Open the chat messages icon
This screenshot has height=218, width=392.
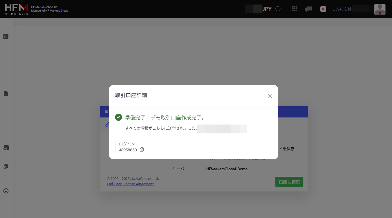[x=308, y=9]
